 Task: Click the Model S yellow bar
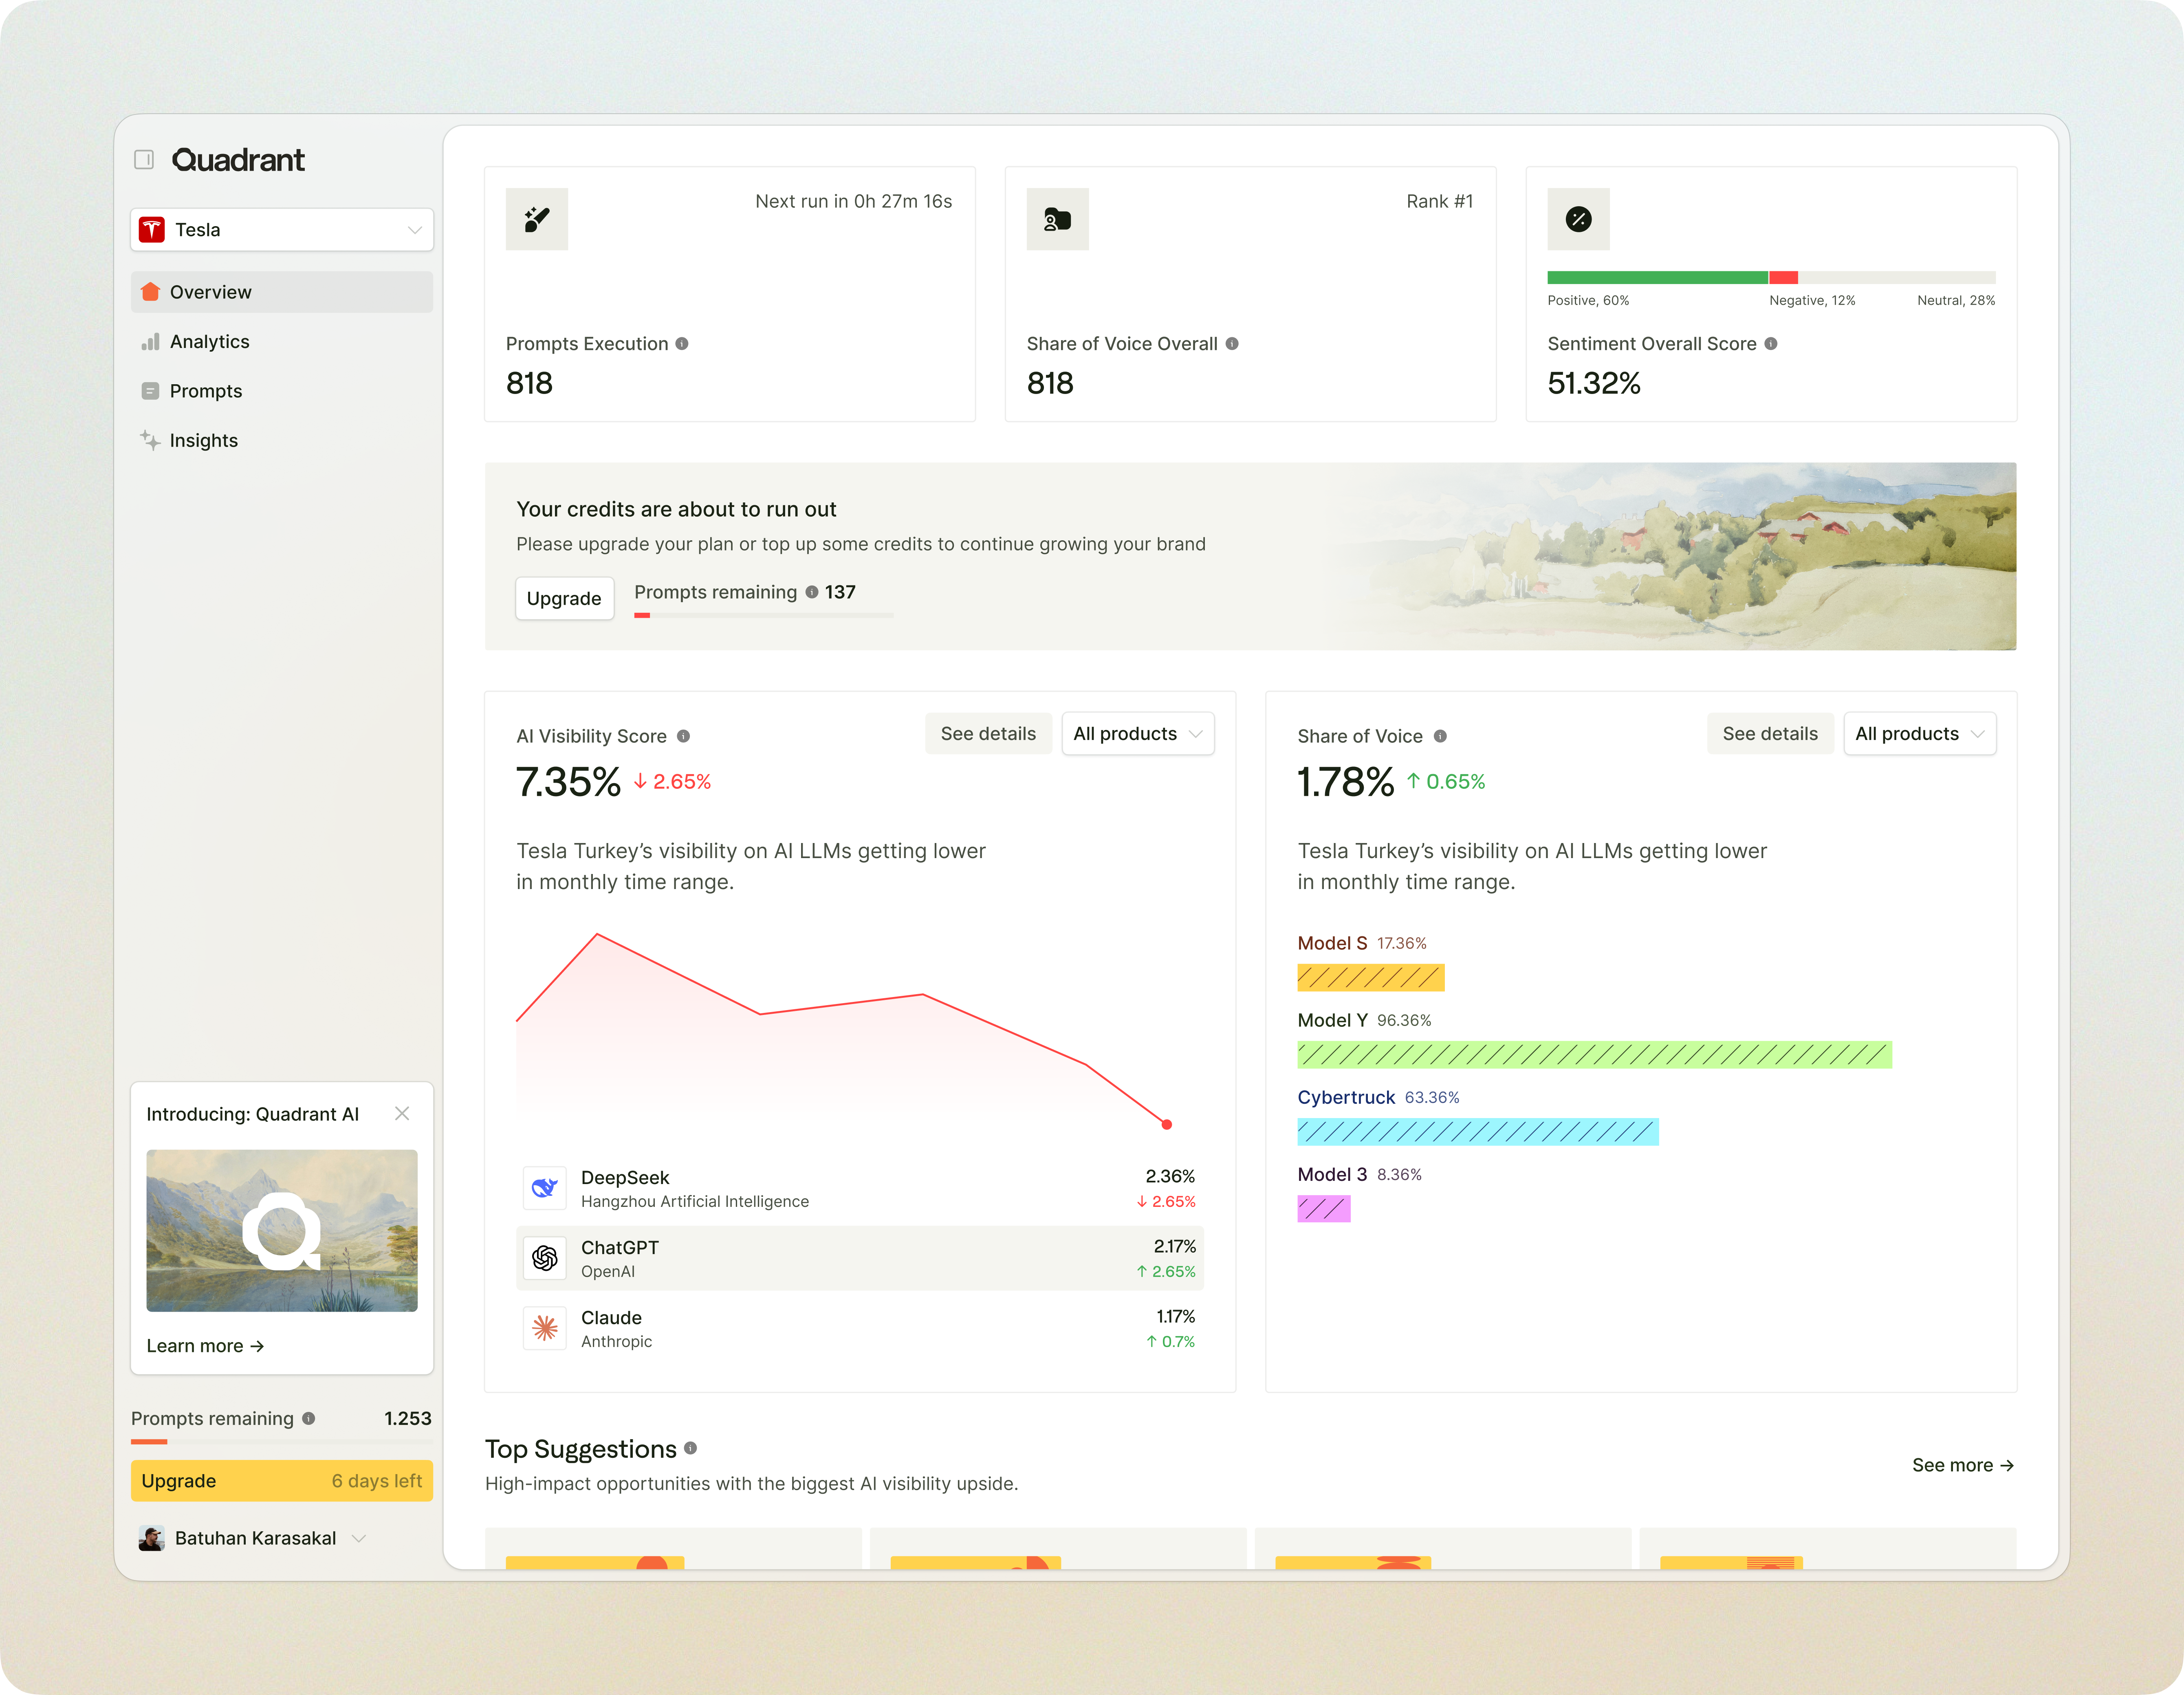tap(1371, 978)
